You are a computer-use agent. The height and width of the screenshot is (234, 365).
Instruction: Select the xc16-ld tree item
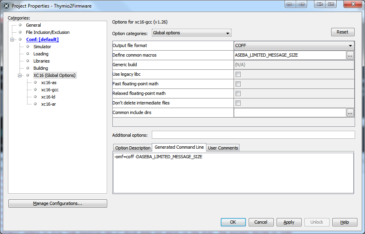point(48,97)
